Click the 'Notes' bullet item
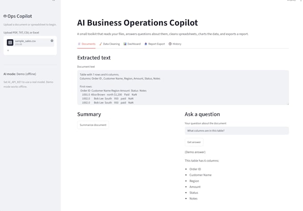The width and height of the screenshot is (303, 211). pos(193,199)
